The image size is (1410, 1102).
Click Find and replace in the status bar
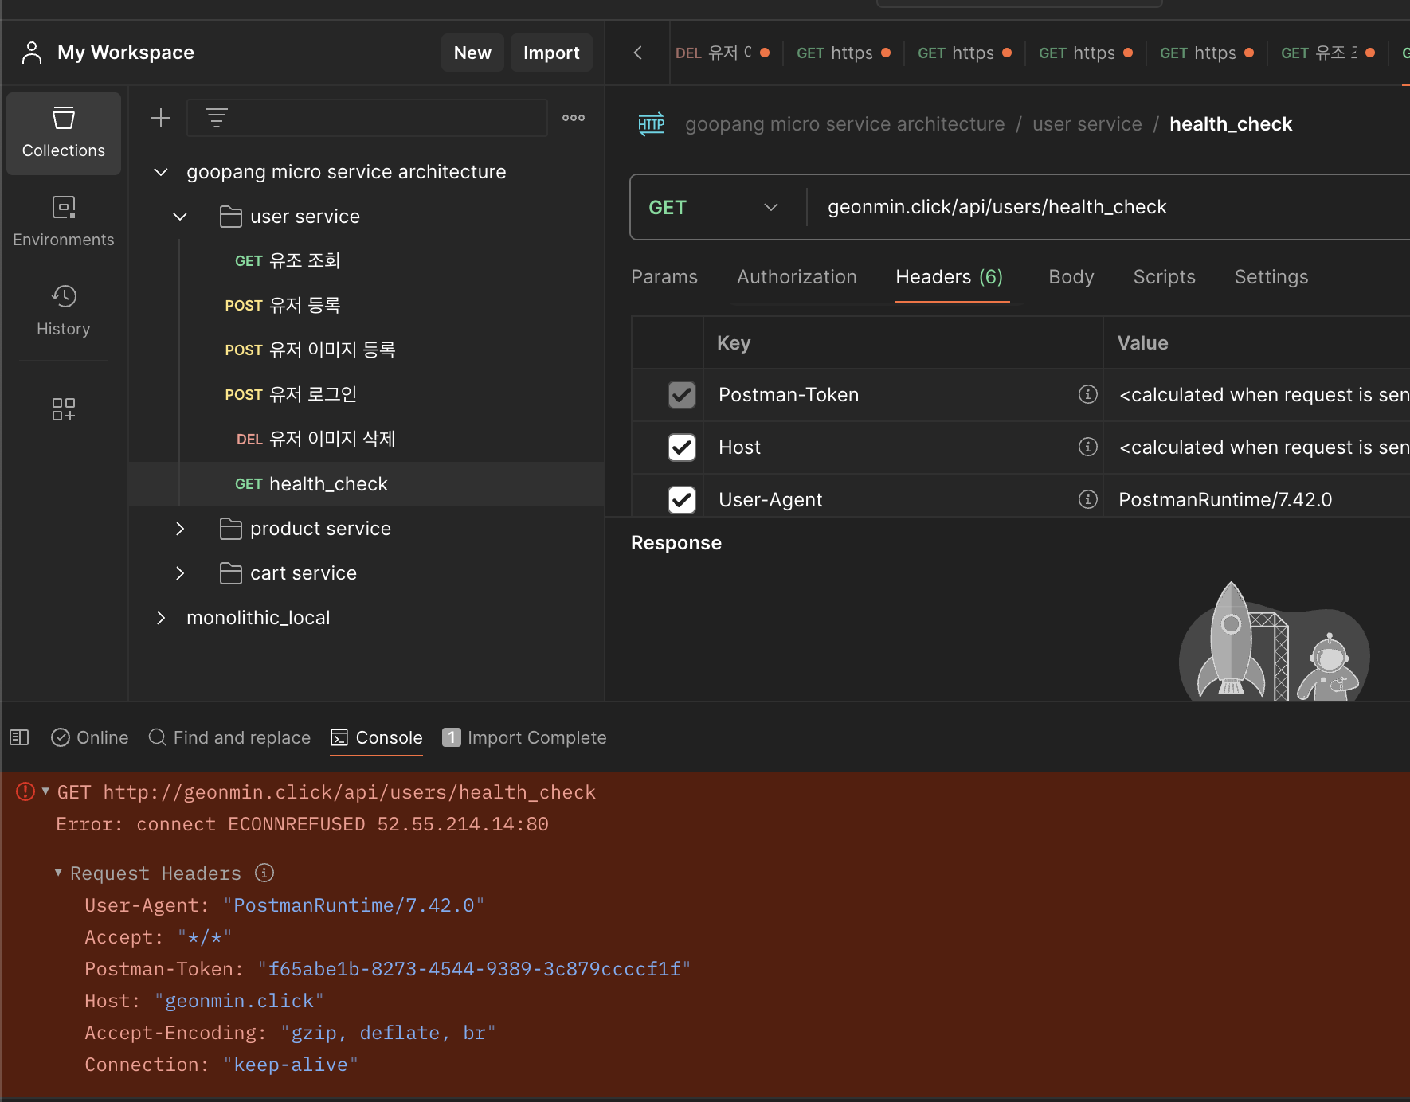click(229, 737)
